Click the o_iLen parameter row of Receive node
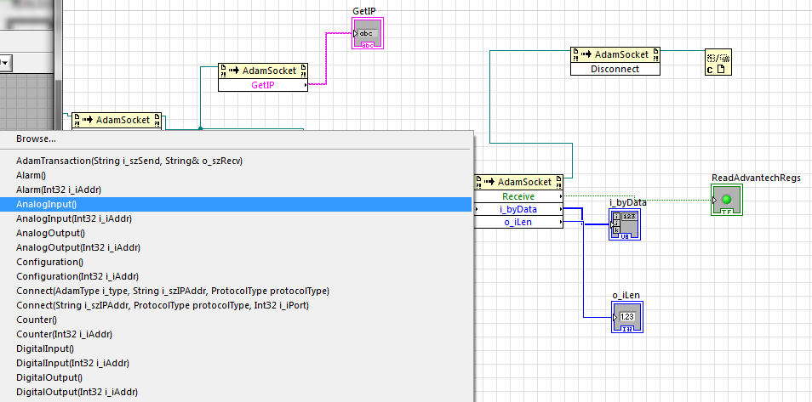The height and width of the screenshot is (402, 812). click(518, 222)
